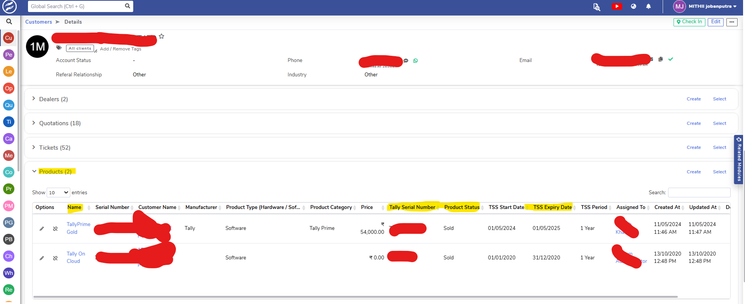
Task: Open the Ch module in sidebar
Action: click(9, 256)
